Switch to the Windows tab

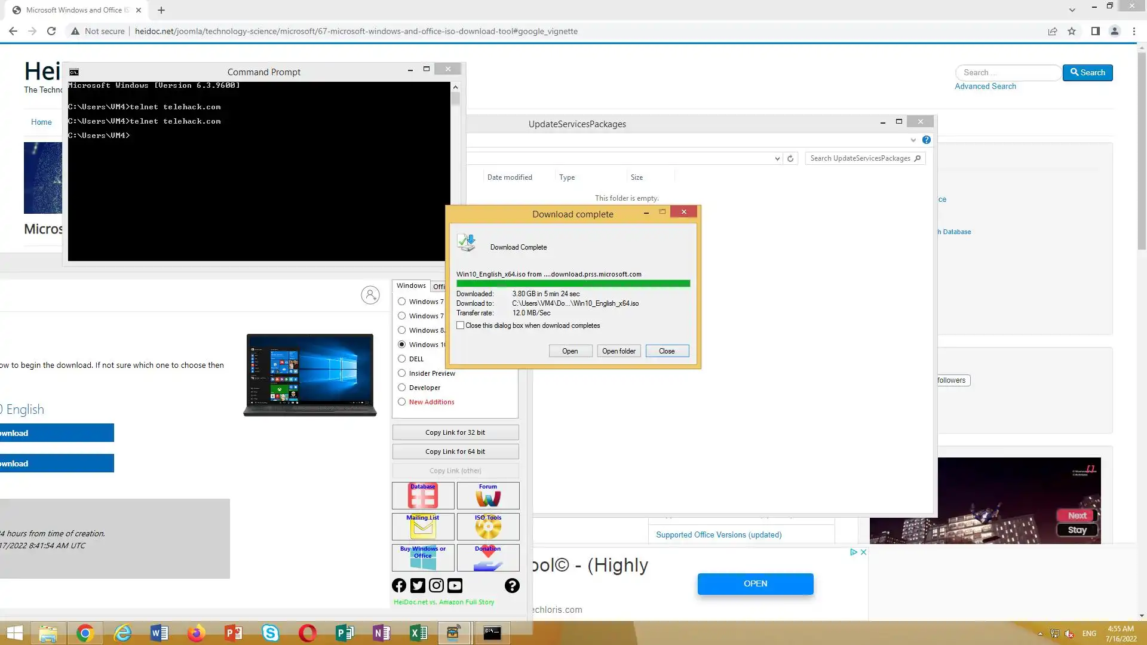[411, 286]
